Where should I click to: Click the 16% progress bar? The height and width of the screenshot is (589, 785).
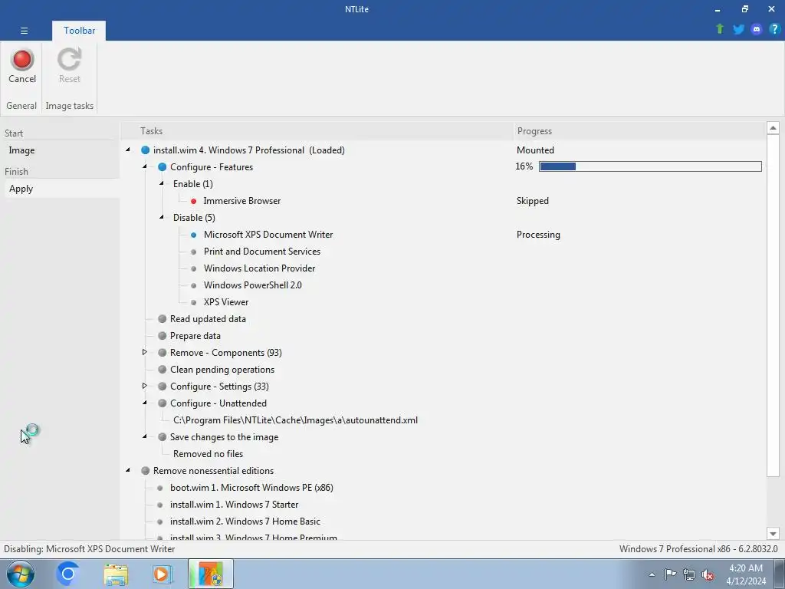pos(650,166)
